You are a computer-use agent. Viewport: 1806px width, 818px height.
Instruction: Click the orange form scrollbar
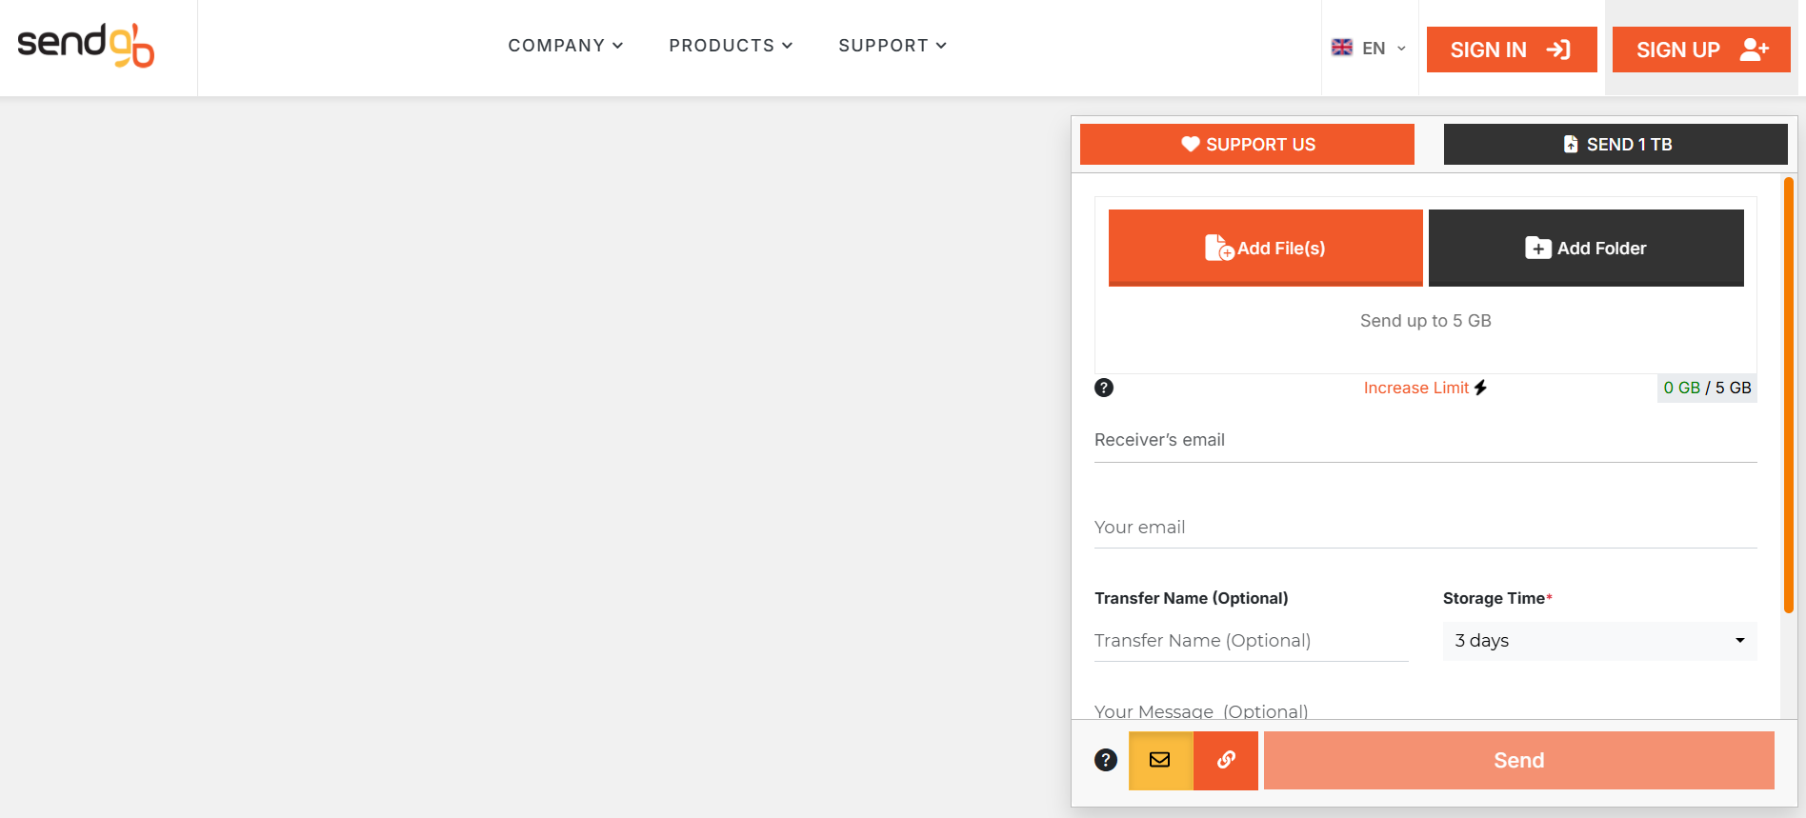coord(1789,395)
